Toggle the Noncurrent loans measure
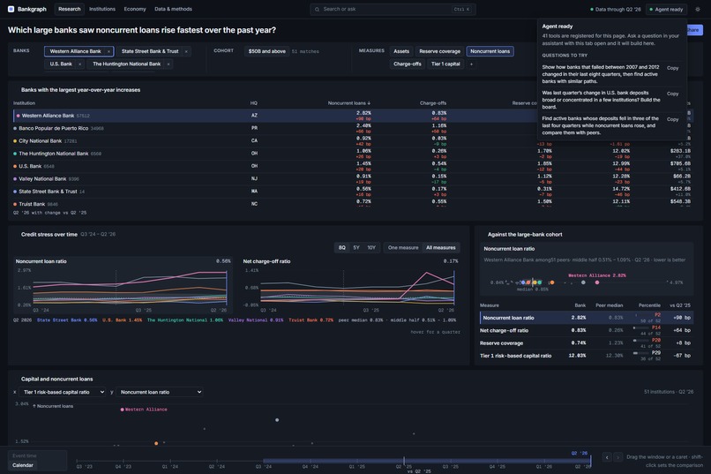711x474 pixels. [x=490, y=51]
